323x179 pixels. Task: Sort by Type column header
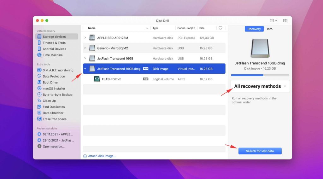pos(156,28)
